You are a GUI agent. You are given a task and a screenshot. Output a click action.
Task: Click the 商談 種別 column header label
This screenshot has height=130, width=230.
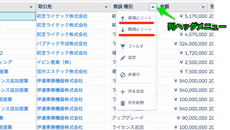point(123,7)
